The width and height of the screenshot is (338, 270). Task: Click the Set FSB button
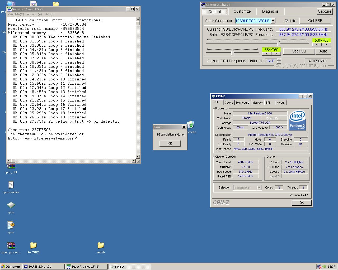(x=299, y=51)
